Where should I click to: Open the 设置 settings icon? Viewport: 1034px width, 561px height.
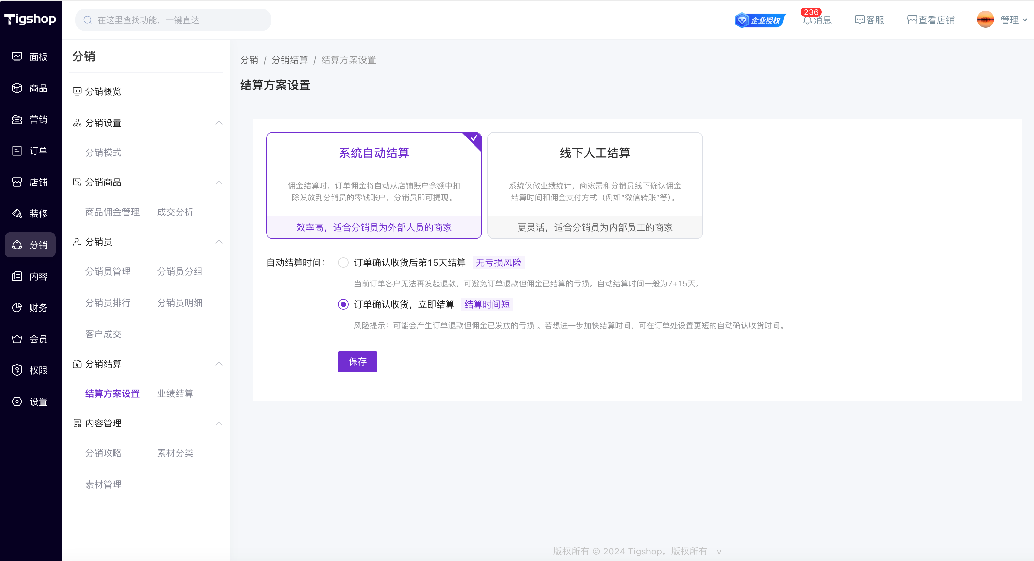17,402
